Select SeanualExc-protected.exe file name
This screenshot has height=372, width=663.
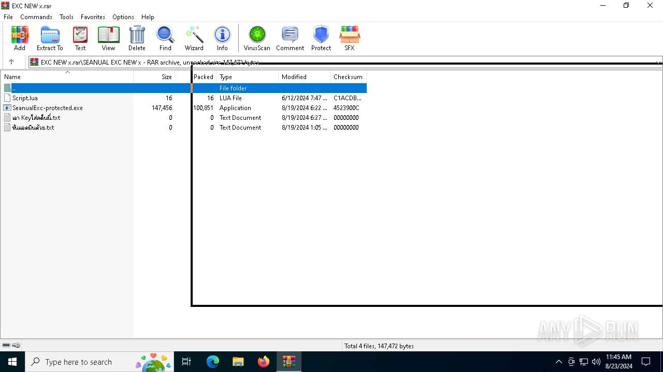[48, 107]
